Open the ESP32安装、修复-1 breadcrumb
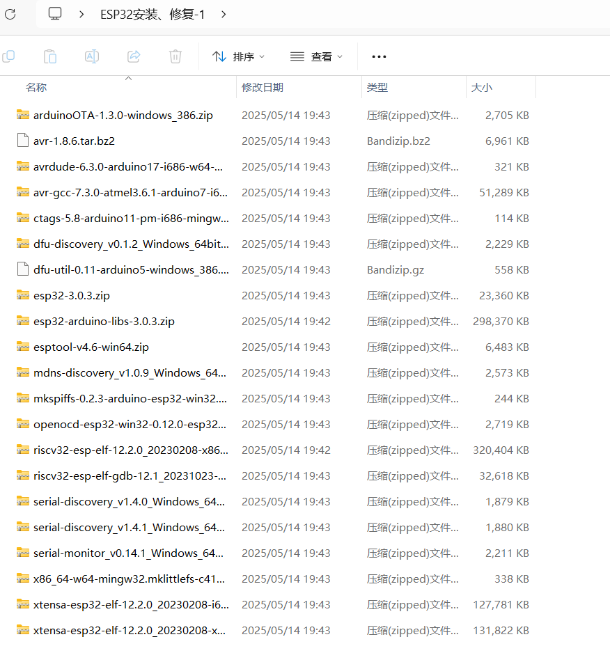Image resolution: width=610 pixels, height=653 pixels. click(152, 15)
